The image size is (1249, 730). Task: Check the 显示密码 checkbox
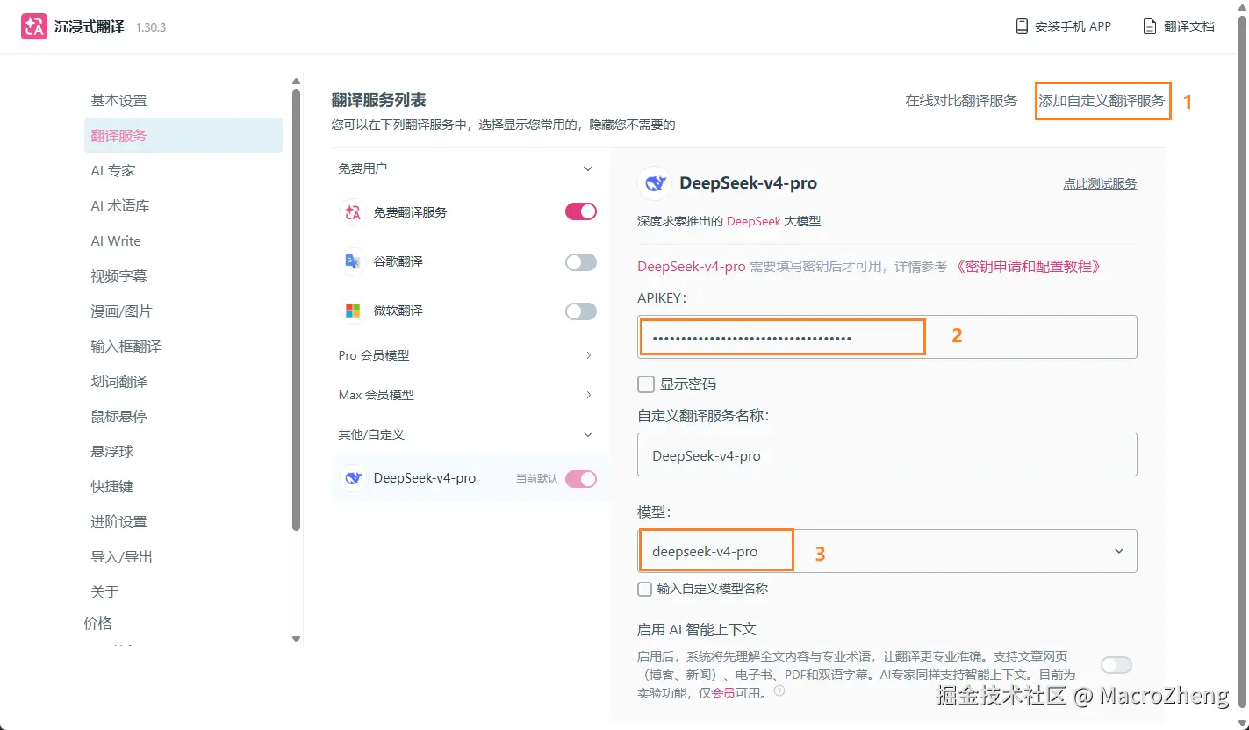(x=646, y=383)
